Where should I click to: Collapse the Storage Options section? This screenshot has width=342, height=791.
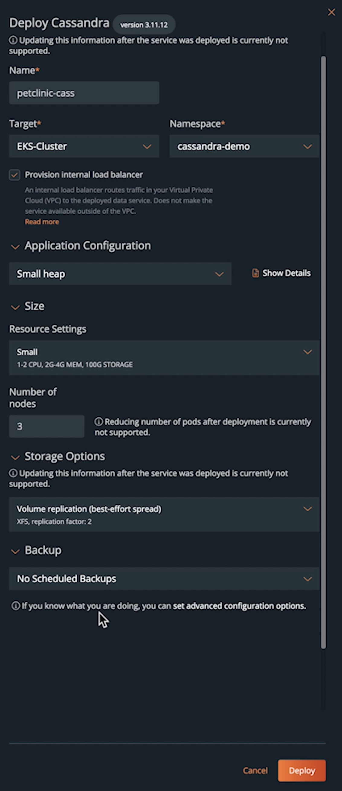[15, 457]
